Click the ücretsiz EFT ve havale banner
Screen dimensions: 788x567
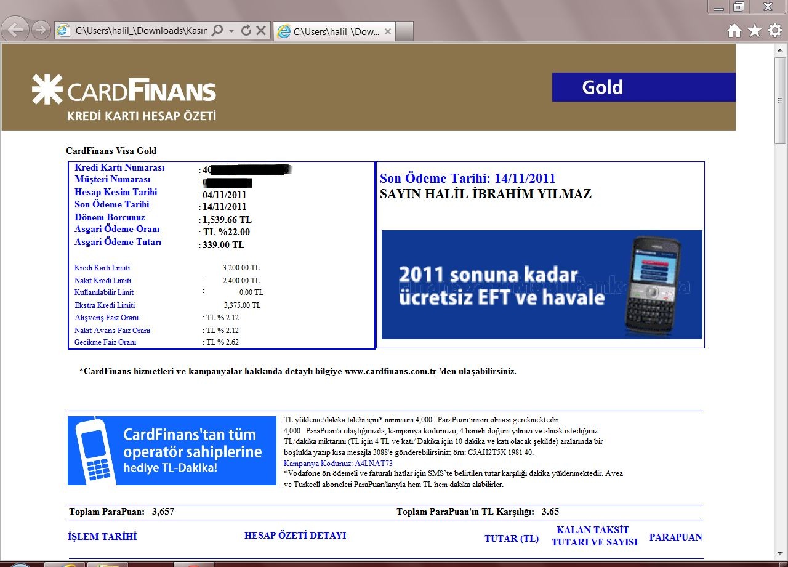(542, 284)
